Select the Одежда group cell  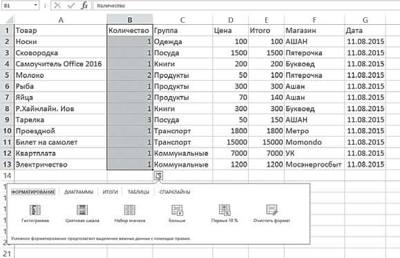click(182, 41)
